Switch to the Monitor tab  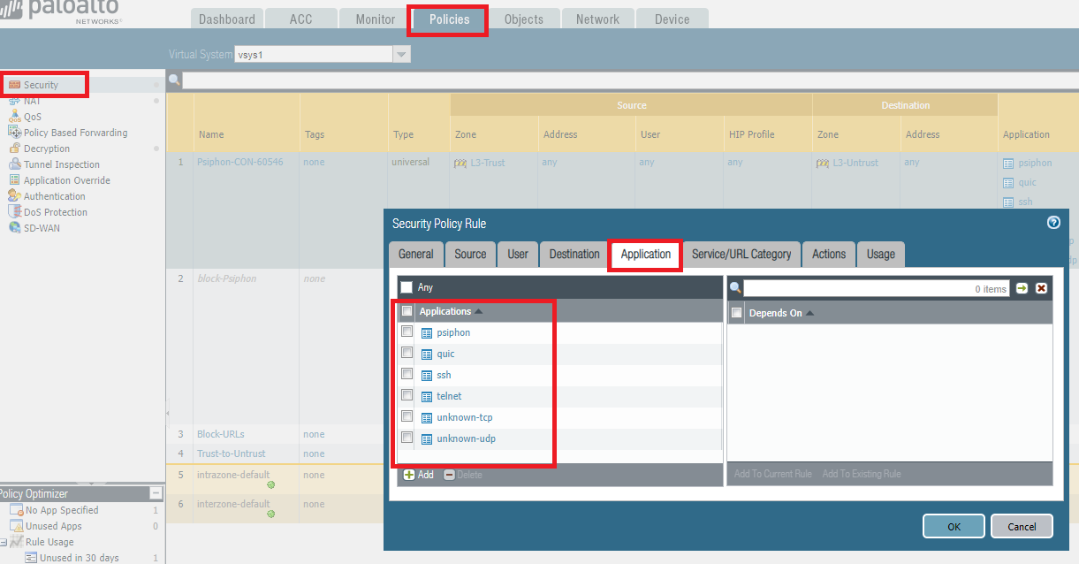point(376,19)
